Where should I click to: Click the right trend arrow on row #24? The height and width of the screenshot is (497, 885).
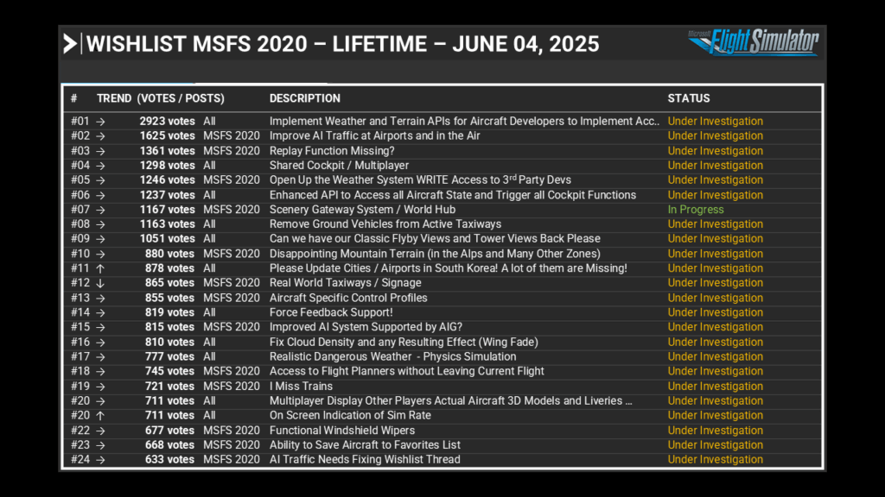(100, 460)
